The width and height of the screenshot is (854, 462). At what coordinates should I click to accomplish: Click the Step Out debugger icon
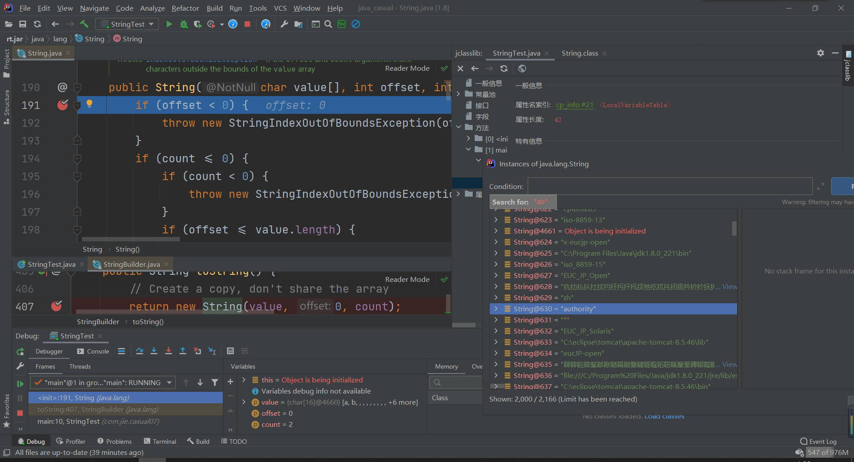(183, 351)
